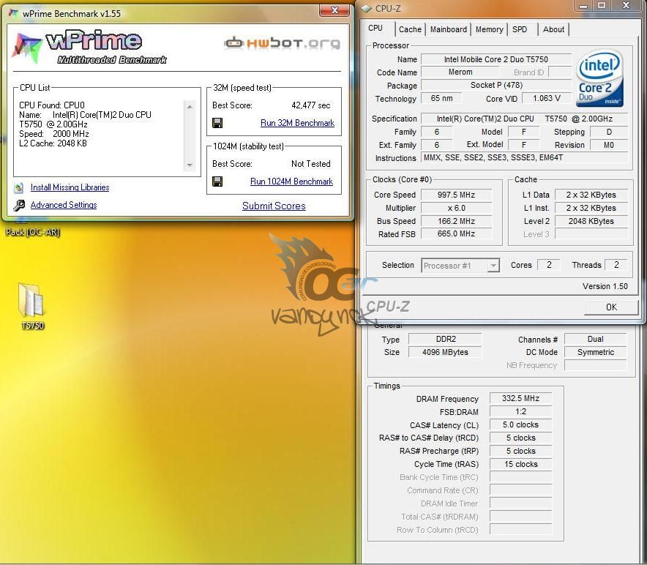Click the Core VID value 1.063 V
Screen dimensions: 647x565
coord(546,99)
